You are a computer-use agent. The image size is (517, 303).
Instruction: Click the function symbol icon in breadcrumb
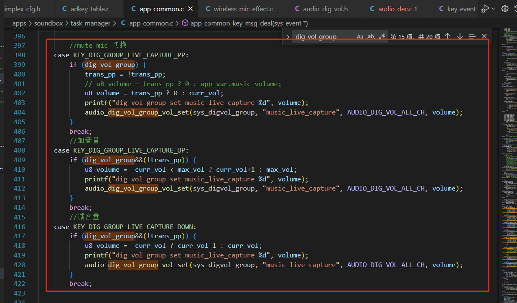(x=185, y=23)
